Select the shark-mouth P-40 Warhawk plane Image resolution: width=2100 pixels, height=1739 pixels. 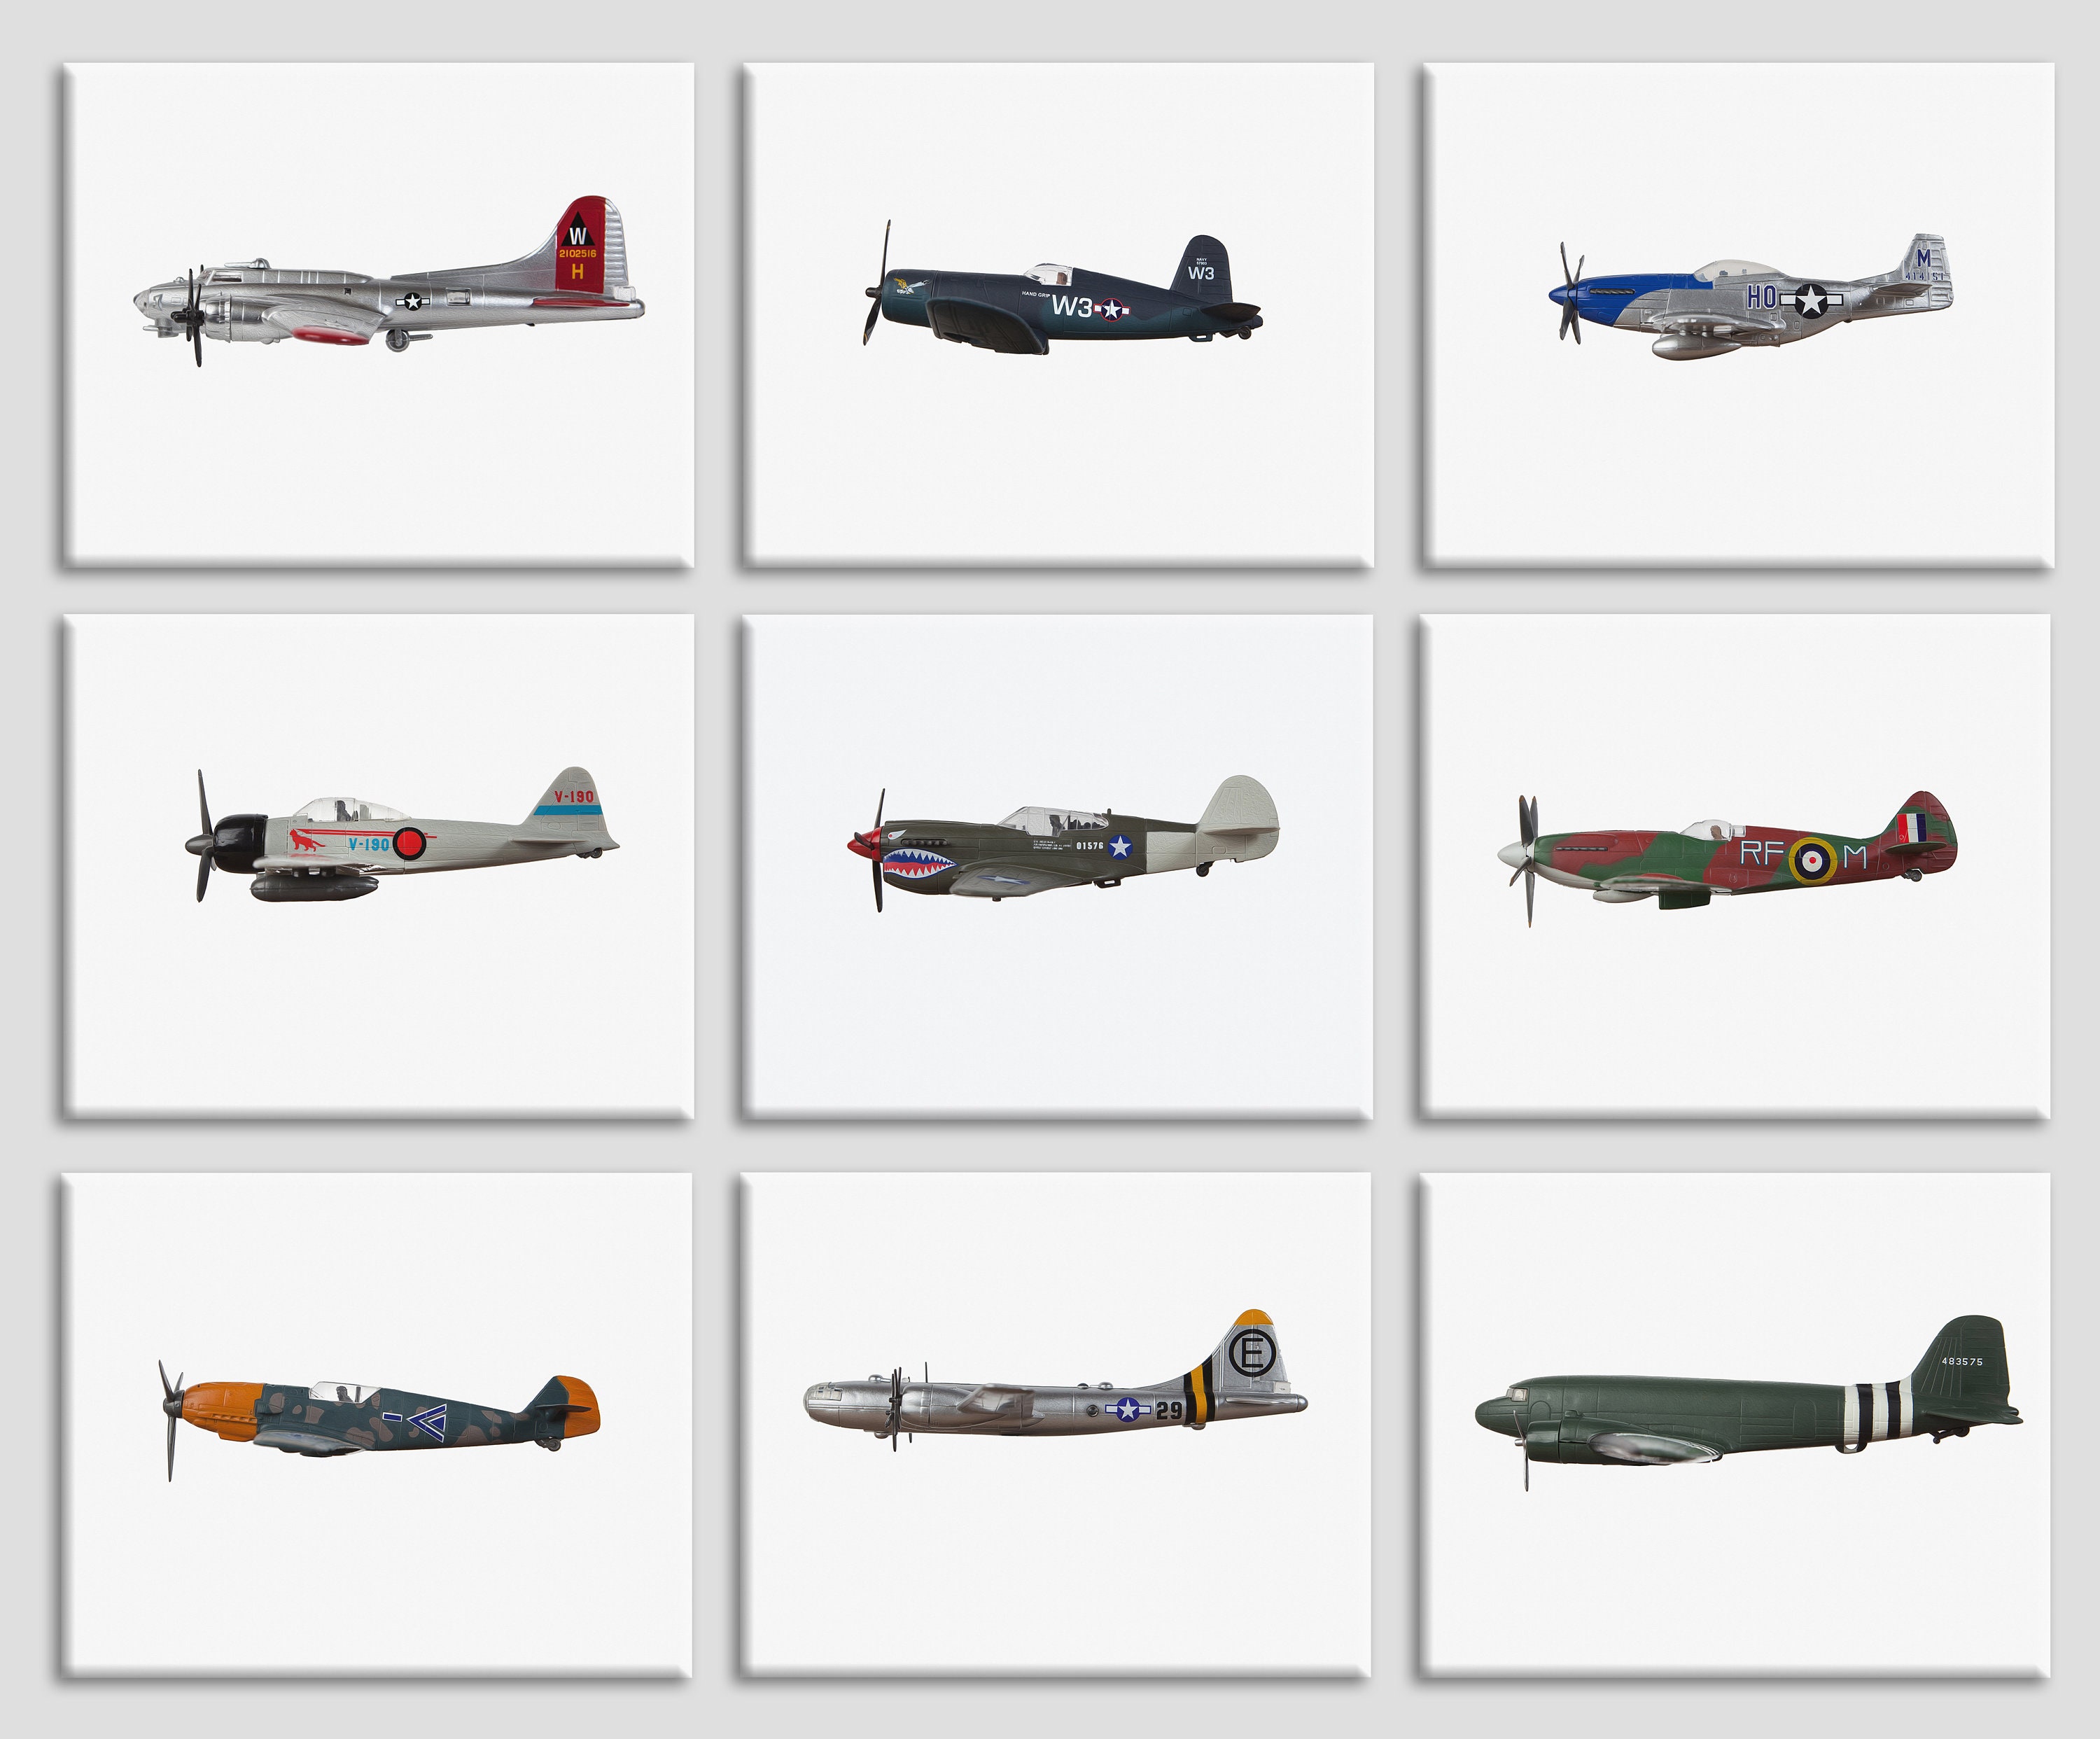(1063, 843)
